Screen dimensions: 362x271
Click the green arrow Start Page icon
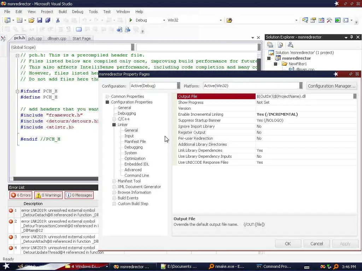(x=338, y=20)
